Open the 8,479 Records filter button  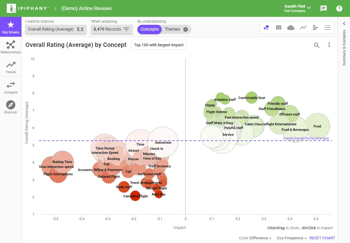(112, 29)
